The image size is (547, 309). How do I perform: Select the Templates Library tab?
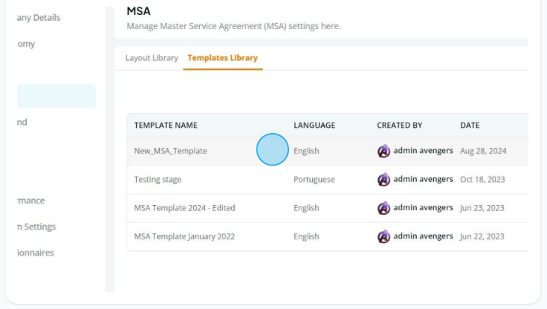tap(222, 58)
